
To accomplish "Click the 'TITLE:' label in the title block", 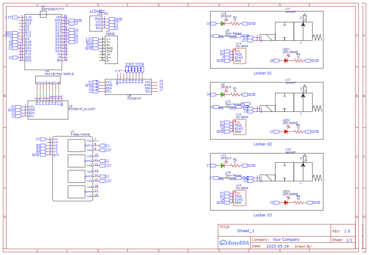I will click(x=225, y=227).
